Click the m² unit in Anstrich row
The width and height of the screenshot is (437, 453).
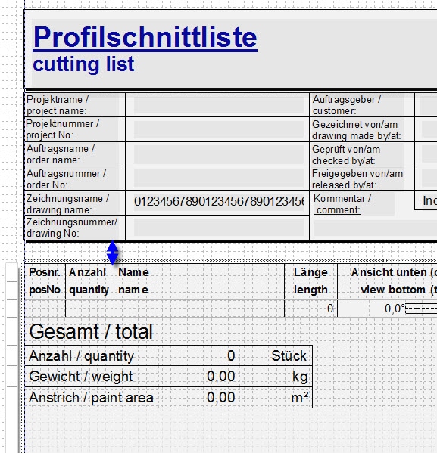tap(300, 398)
